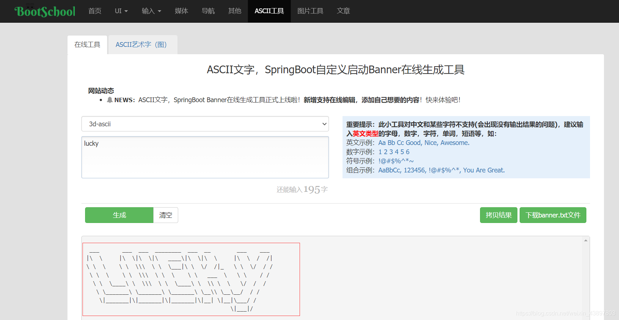Click the English example text Aa Bb Cc Good
619x320 pixels.
(424, 143)
